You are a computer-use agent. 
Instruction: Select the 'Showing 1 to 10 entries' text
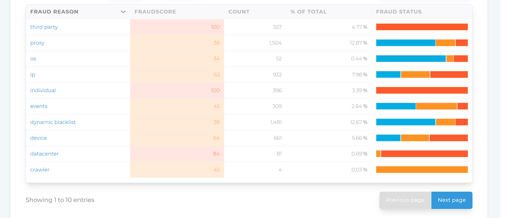(x=60, y=200)
